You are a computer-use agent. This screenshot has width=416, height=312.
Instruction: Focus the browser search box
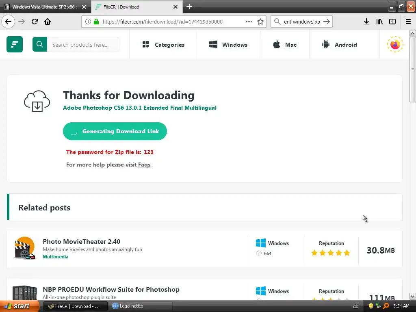click(301, 22)
